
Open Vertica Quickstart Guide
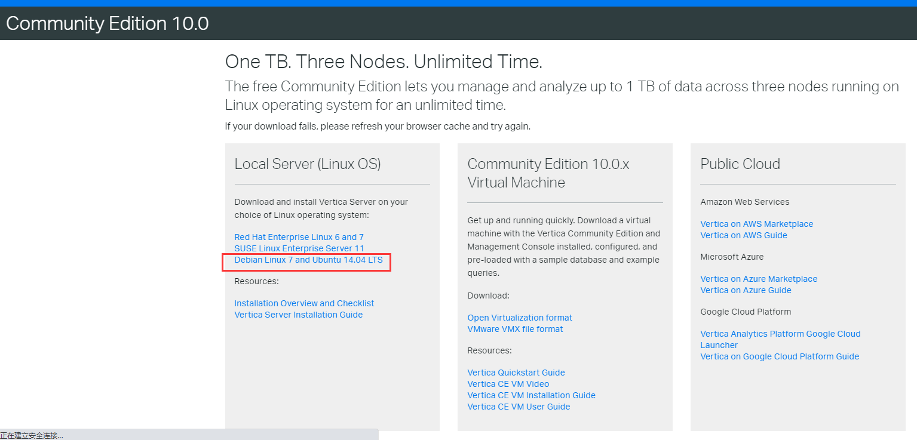516,373
